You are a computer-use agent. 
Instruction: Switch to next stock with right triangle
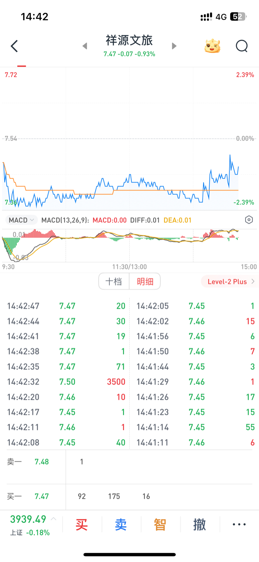coord(174,46)
